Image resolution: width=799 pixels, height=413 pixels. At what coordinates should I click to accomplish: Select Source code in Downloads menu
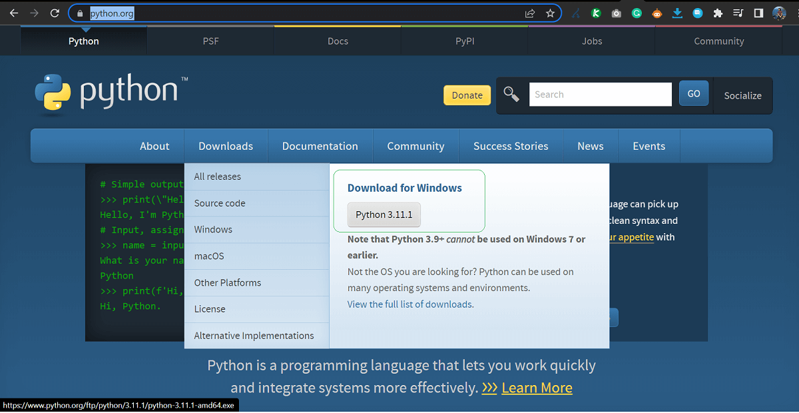[x=257, y=203]
